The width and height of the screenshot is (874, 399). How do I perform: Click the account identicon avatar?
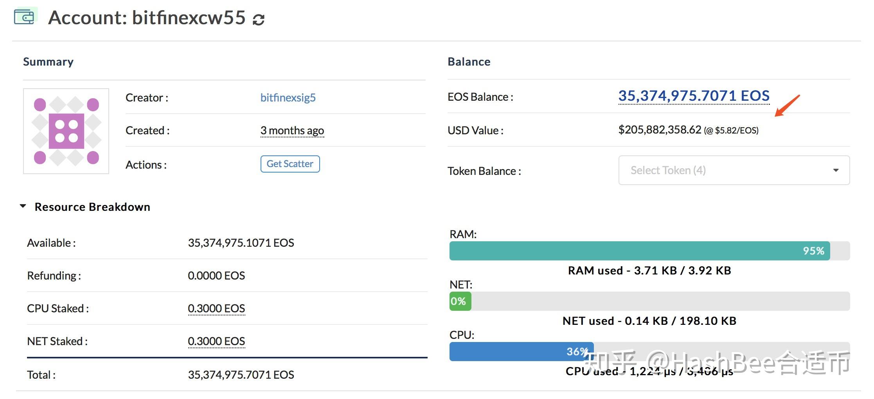66,131
